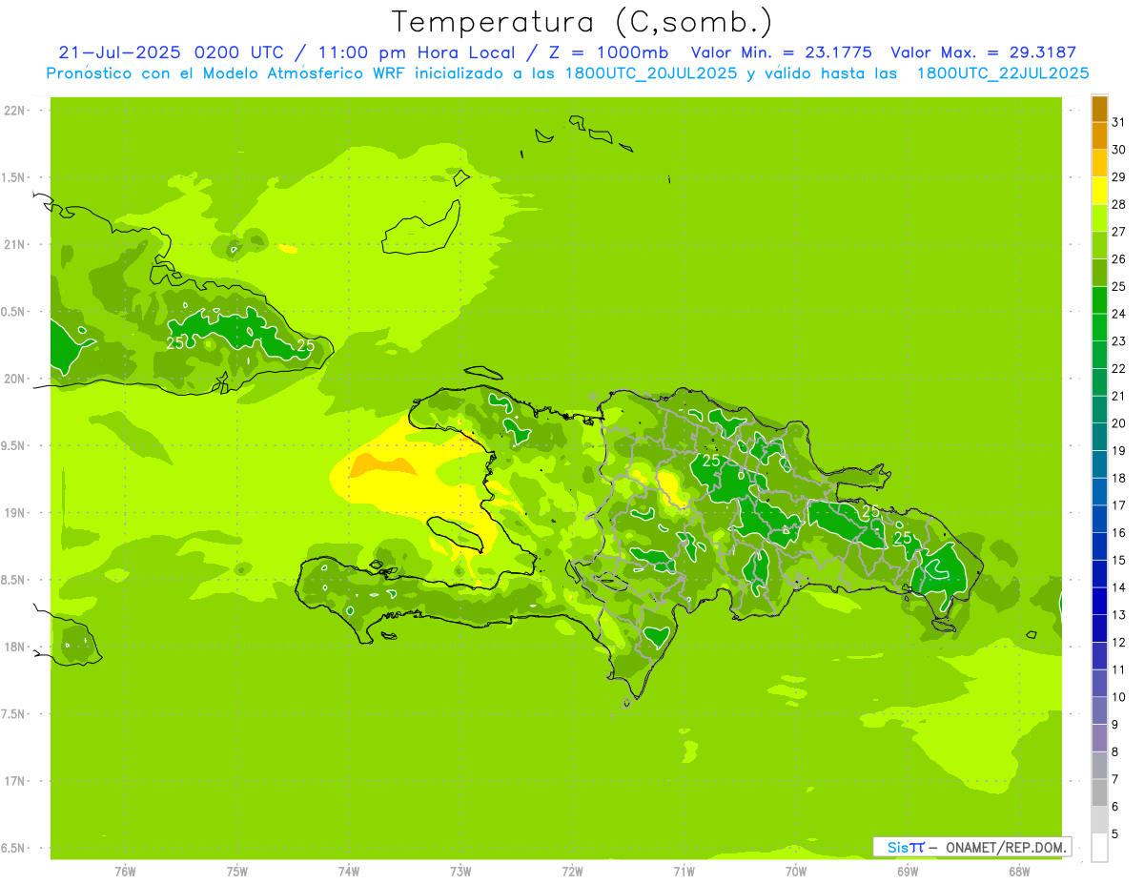1144x884 pixels.
Task: Select the 20N latitude label
Action: click(x=13, y=379)
